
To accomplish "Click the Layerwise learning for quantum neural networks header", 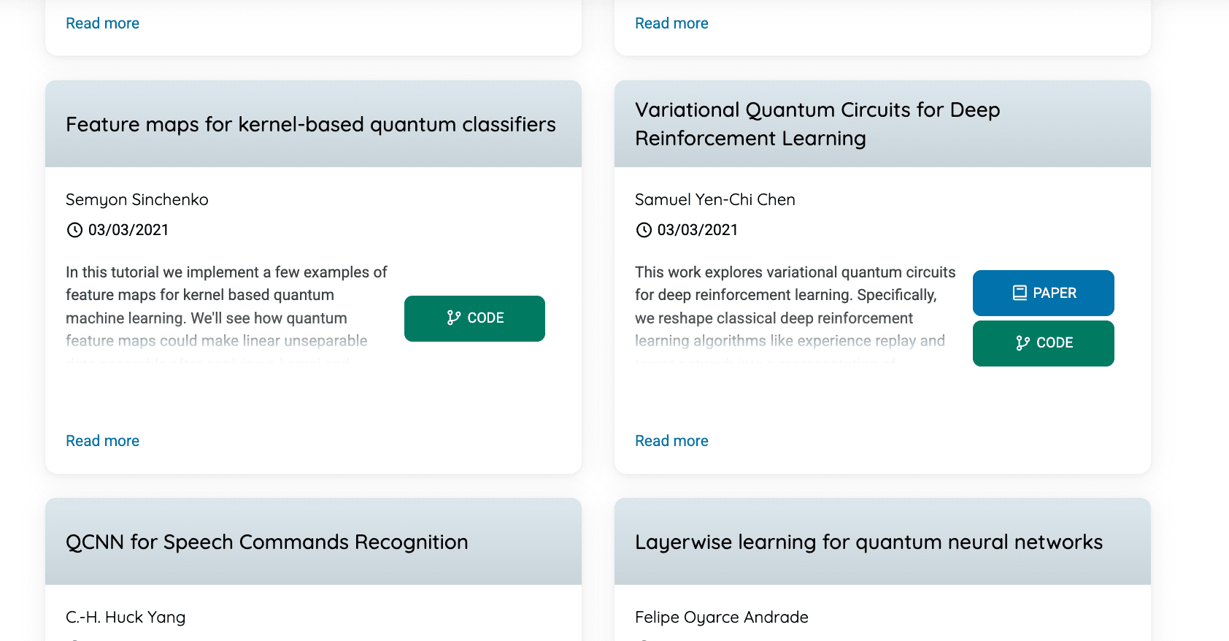I will (868, 542).
